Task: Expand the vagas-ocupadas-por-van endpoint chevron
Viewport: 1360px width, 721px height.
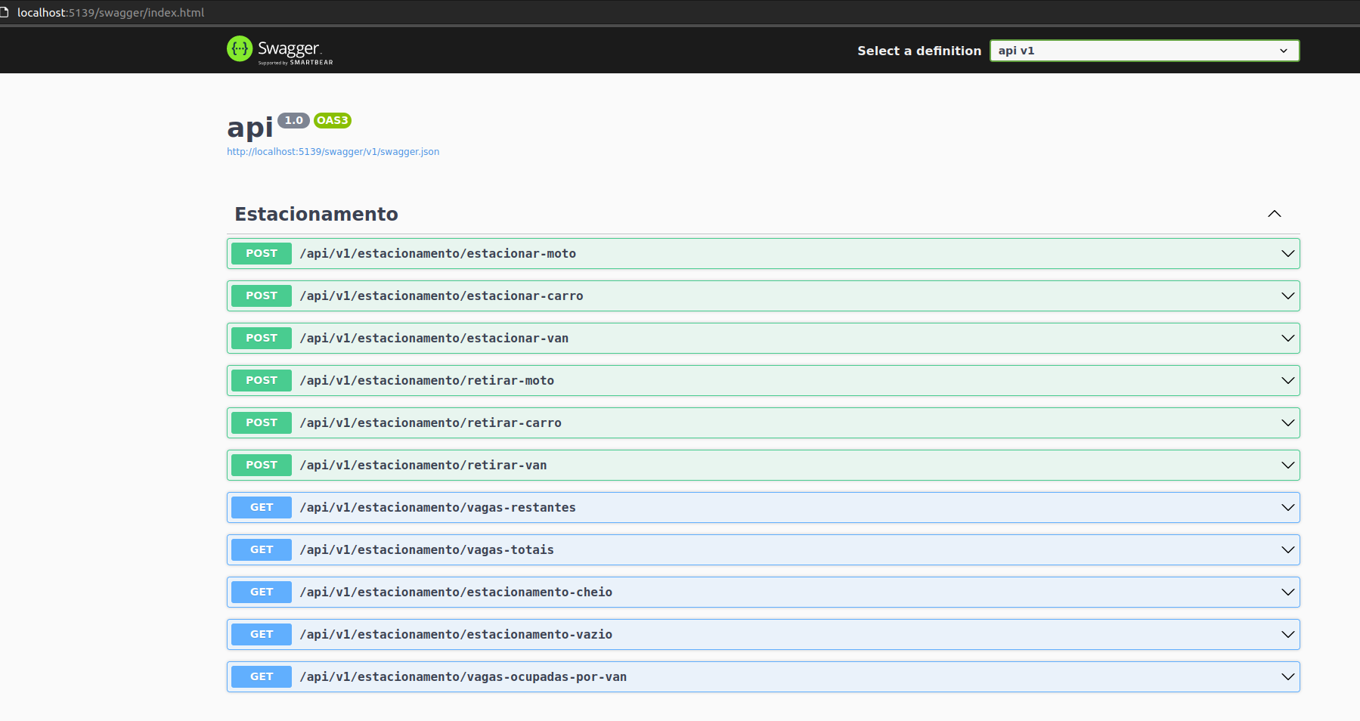Action: tap(1288, 677)
